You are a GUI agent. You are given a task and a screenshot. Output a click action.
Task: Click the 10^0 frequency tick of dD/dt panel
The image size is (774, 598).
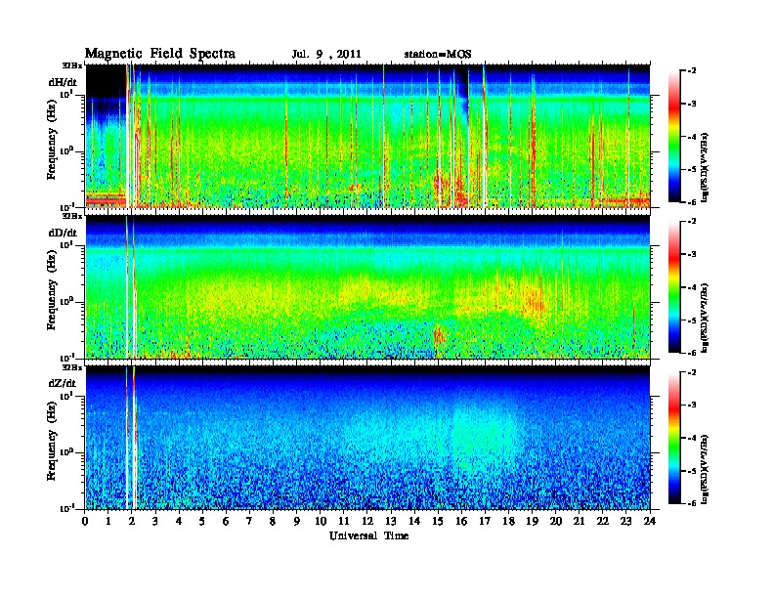[x=66, y=301]
